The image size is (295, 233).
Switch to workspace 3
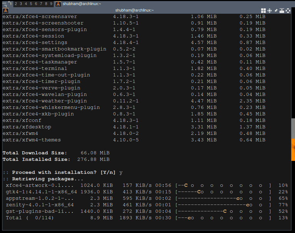(x=21, y=4)
